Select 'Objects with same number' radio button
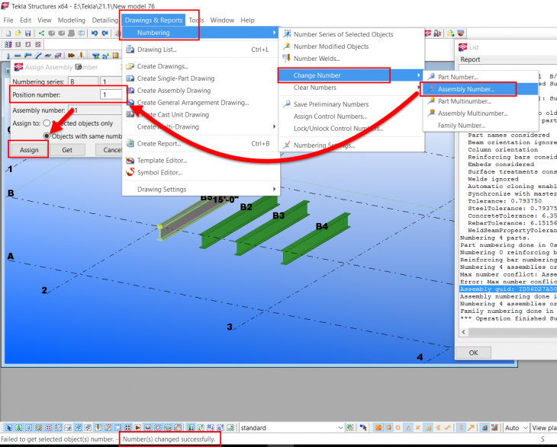This screenshot has height=447, width=557. [47, 136]
